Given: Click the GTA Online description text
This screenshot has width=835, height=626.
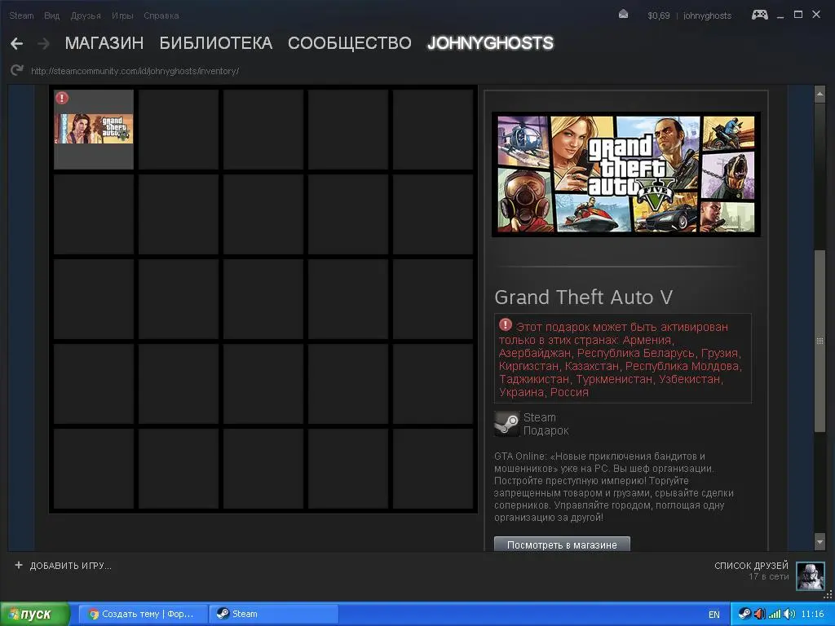Looking at the screenshot, I should [x=613, y=487].
